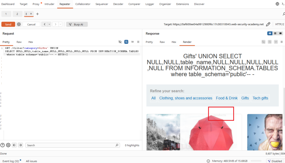Click the Cancel button
Image resolution: width=285 pixels, height=163 pixels.
31,24
